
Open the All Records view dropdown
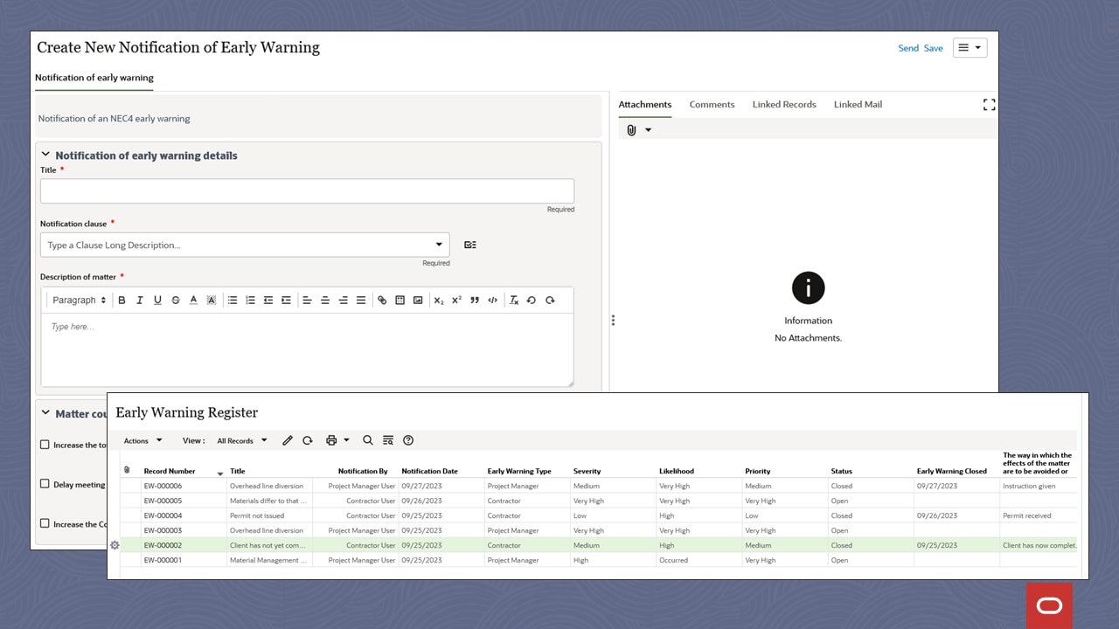(x=241, y=440)
